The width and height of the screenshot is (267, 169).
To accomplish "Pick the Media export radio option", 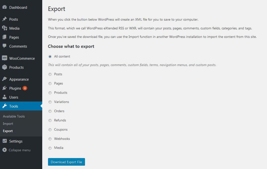I will click(50, 148).
